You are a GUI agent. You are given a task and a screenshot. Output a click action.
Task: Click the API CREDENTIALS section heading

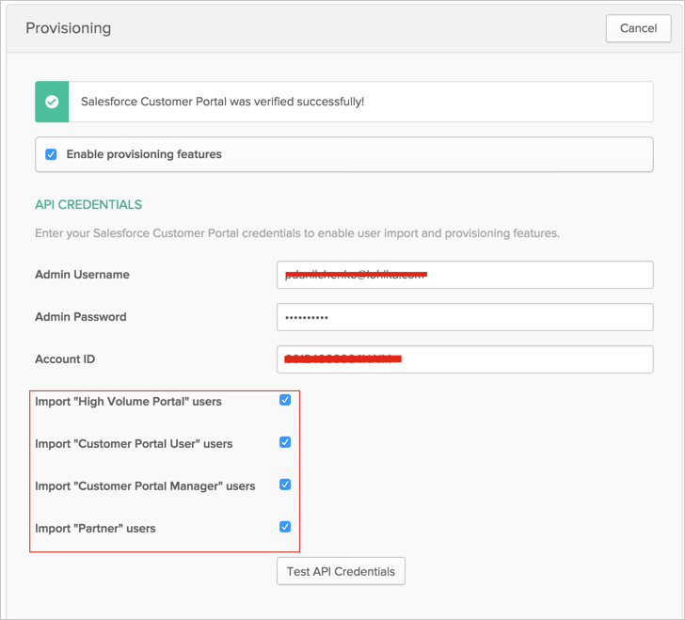88,204
